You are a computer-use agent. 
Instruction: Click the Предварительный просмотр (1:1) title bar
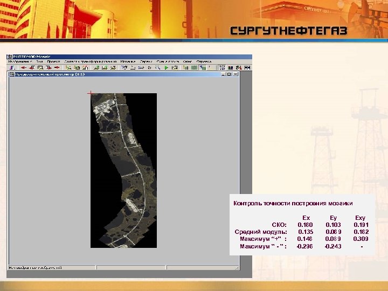[124, 74]
